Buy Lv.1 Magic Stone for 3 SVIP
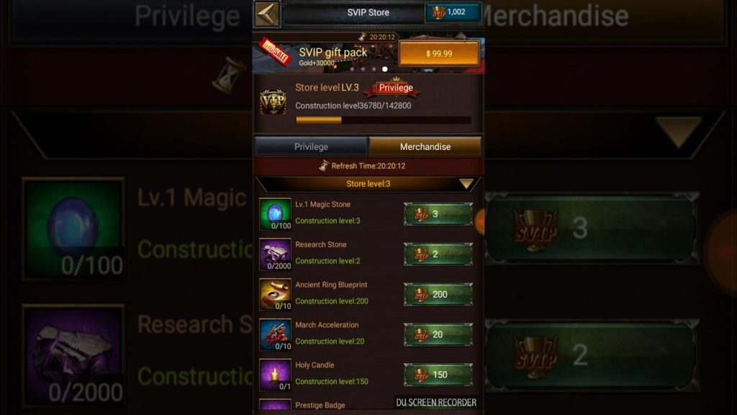The width and height of the screenshot is (737, 415). (438, 214)
